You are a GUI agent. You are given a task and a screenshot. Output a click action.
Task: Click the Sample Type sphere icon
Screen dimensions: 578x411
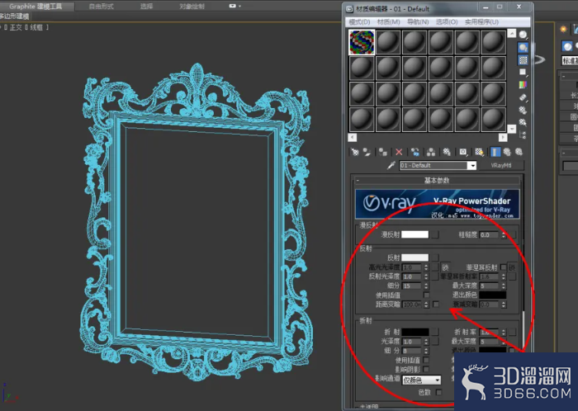coord(523,35)
